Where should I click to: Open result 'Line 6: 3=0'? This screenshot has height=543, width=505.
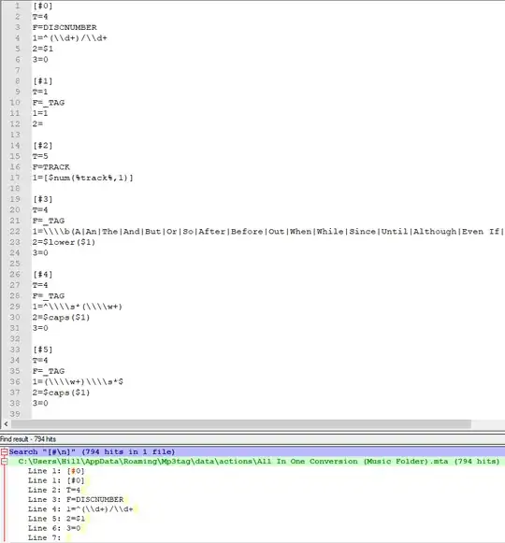point(54,528)
